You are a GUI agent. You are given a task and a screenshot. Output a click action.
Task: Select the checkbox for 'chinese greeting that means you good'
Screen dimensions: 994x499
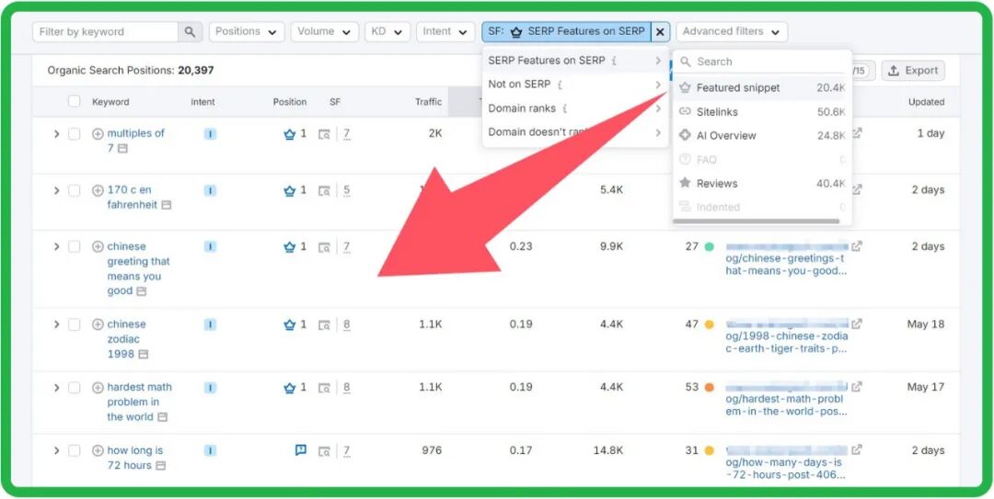(x=75, y=247)
